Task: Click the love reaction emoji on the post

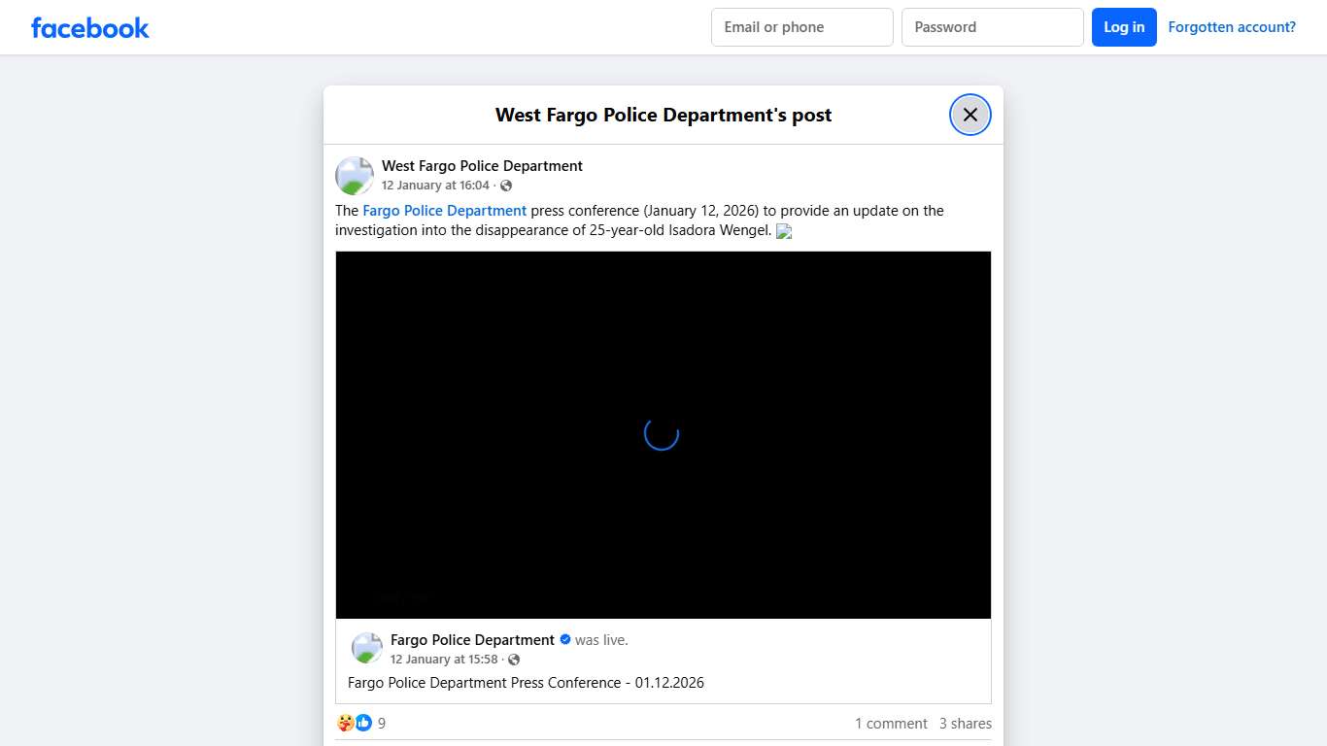Action: tap(345, 723)
